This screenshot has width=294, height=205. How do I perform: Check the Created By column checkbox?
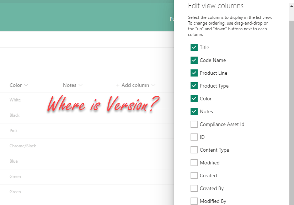click(194, 188)
